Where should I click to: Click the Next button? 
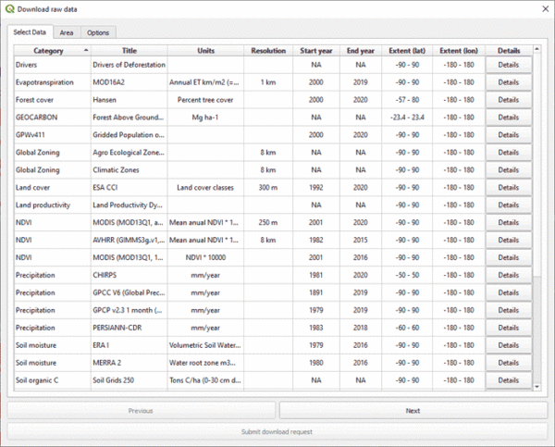click(x=413, y=411)
